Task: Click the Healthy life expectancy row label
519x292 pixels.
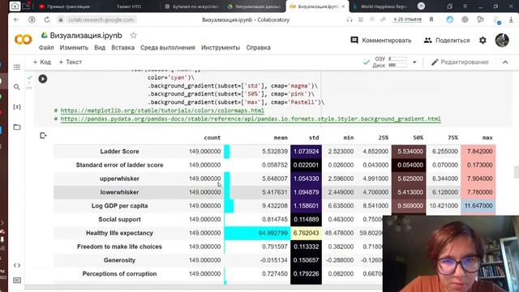Action: (x=119, y=233)
